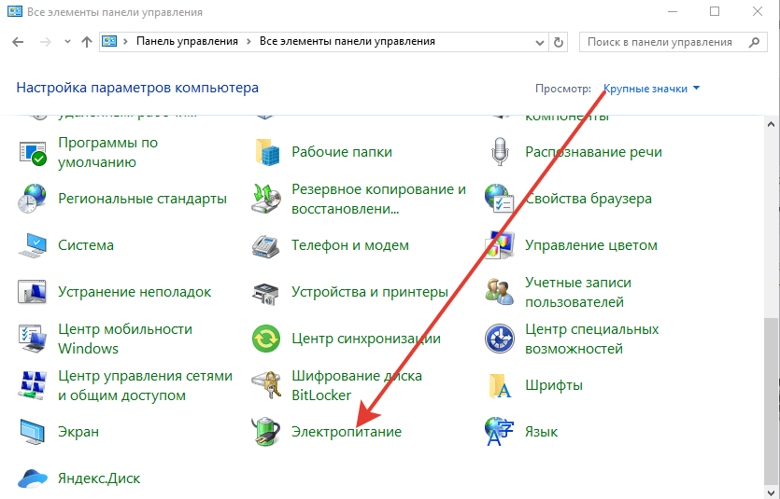Image resolution: width=780 pixels, height=499 pixels.
Task: Click the Phone and Modem icon
Action: (x=266, y=245)
